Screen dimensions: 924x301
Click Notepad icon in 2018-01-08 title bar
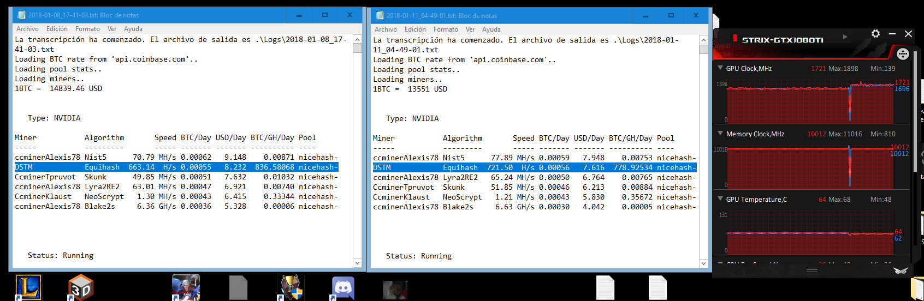point(21,15)
